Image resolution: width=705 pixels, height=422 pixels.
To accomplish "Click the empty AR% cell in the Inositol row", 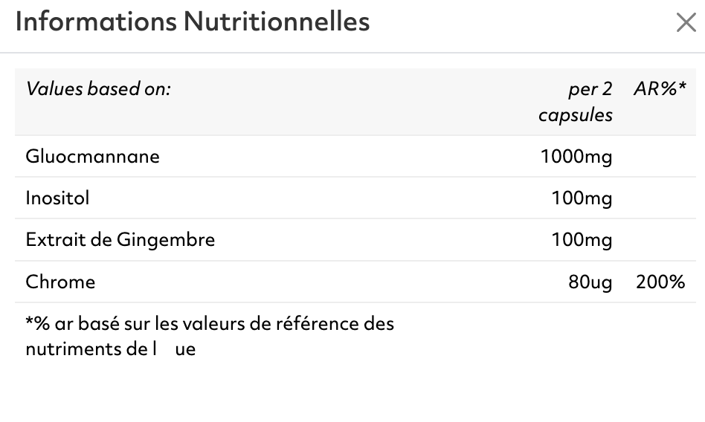I will 660,198.
